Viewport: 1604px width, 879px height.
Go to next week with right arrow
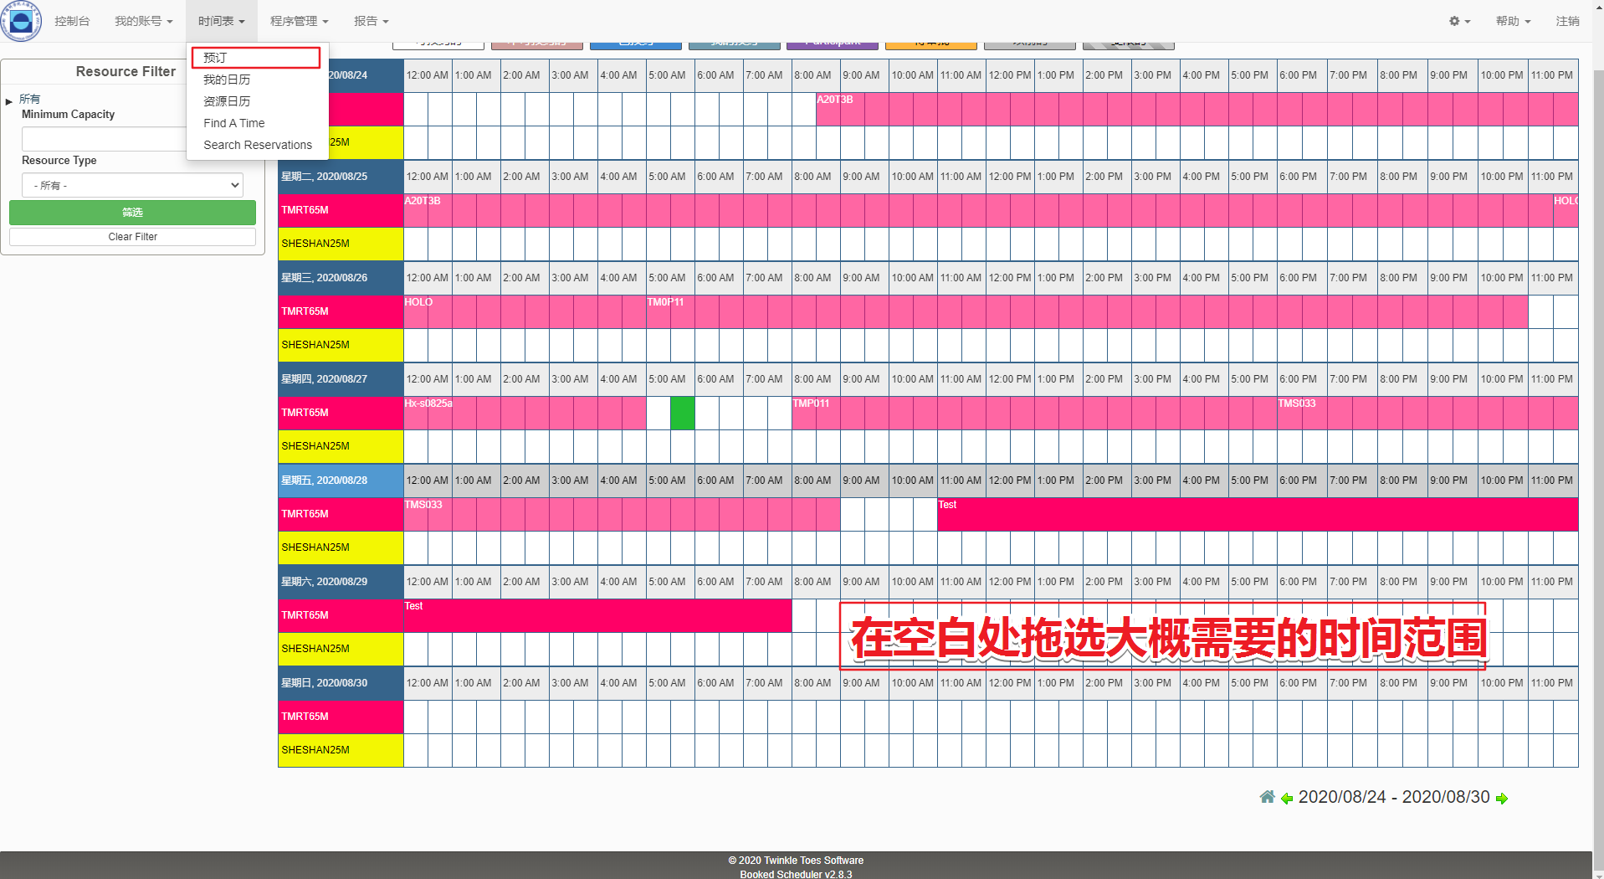[x=1502, y=798]
